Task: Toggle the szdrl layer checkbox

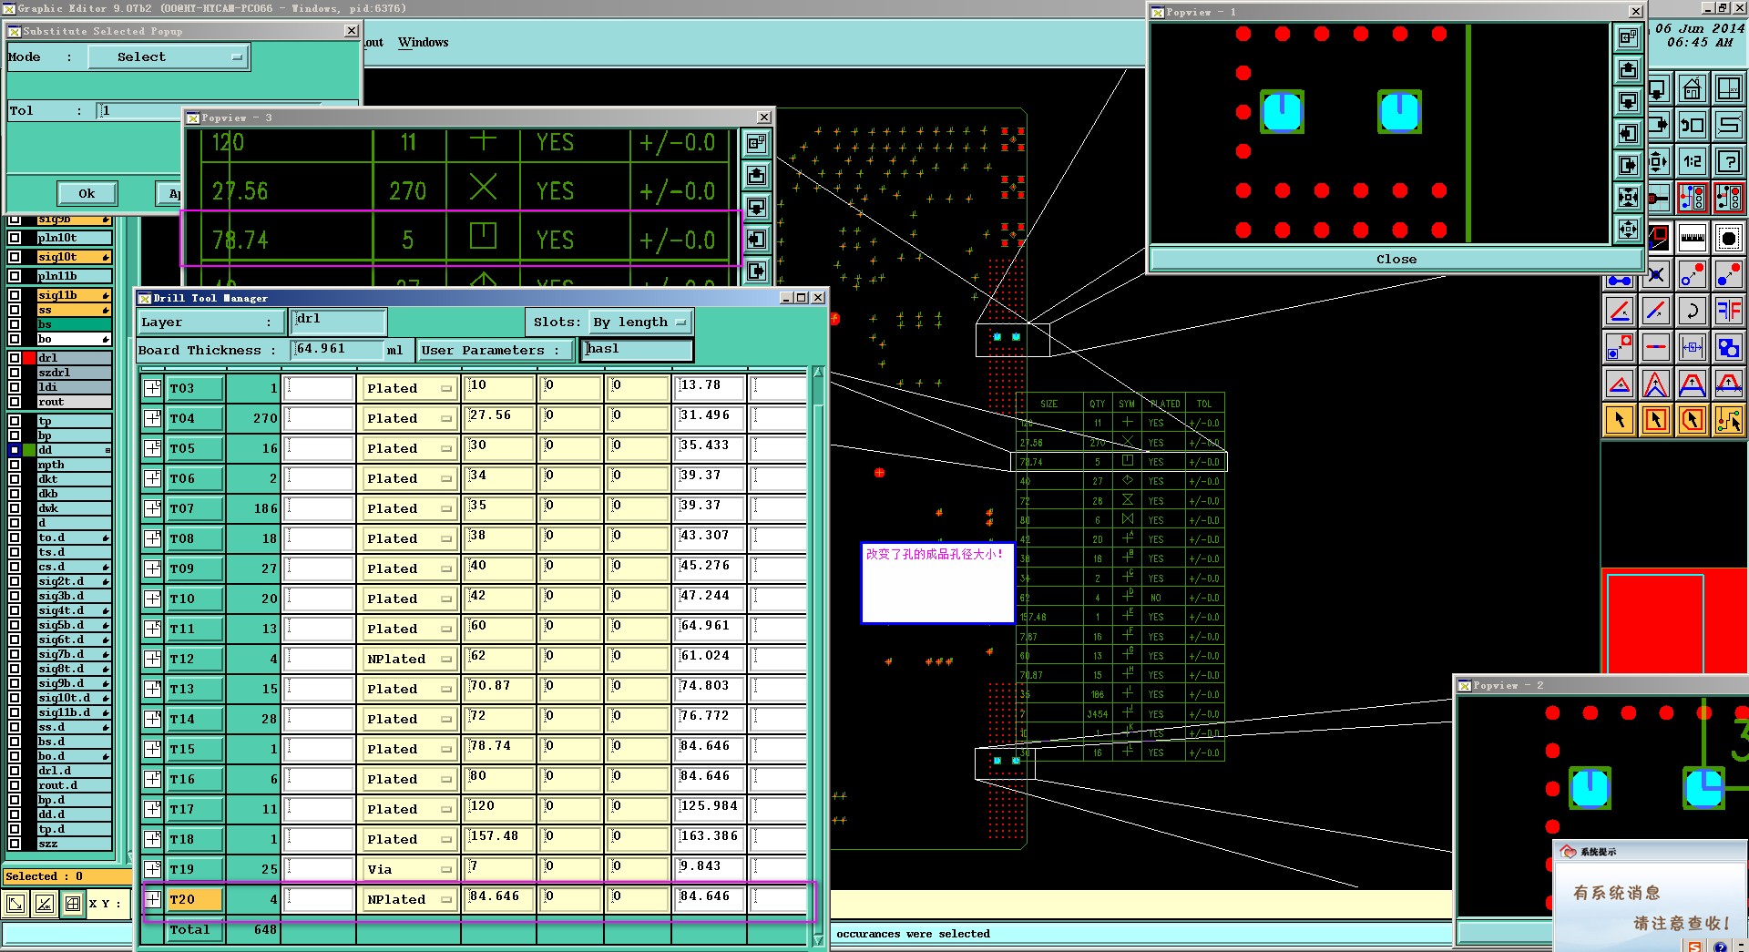Action: [x=15, y=373]
